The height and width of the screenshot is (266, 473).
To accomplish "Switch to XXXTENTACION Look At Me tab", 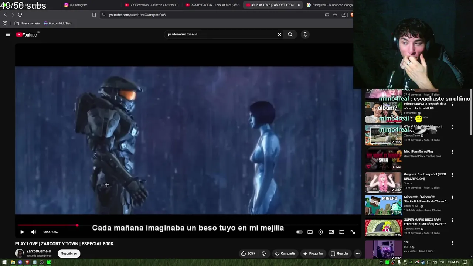I will click(x=212, y=5).
